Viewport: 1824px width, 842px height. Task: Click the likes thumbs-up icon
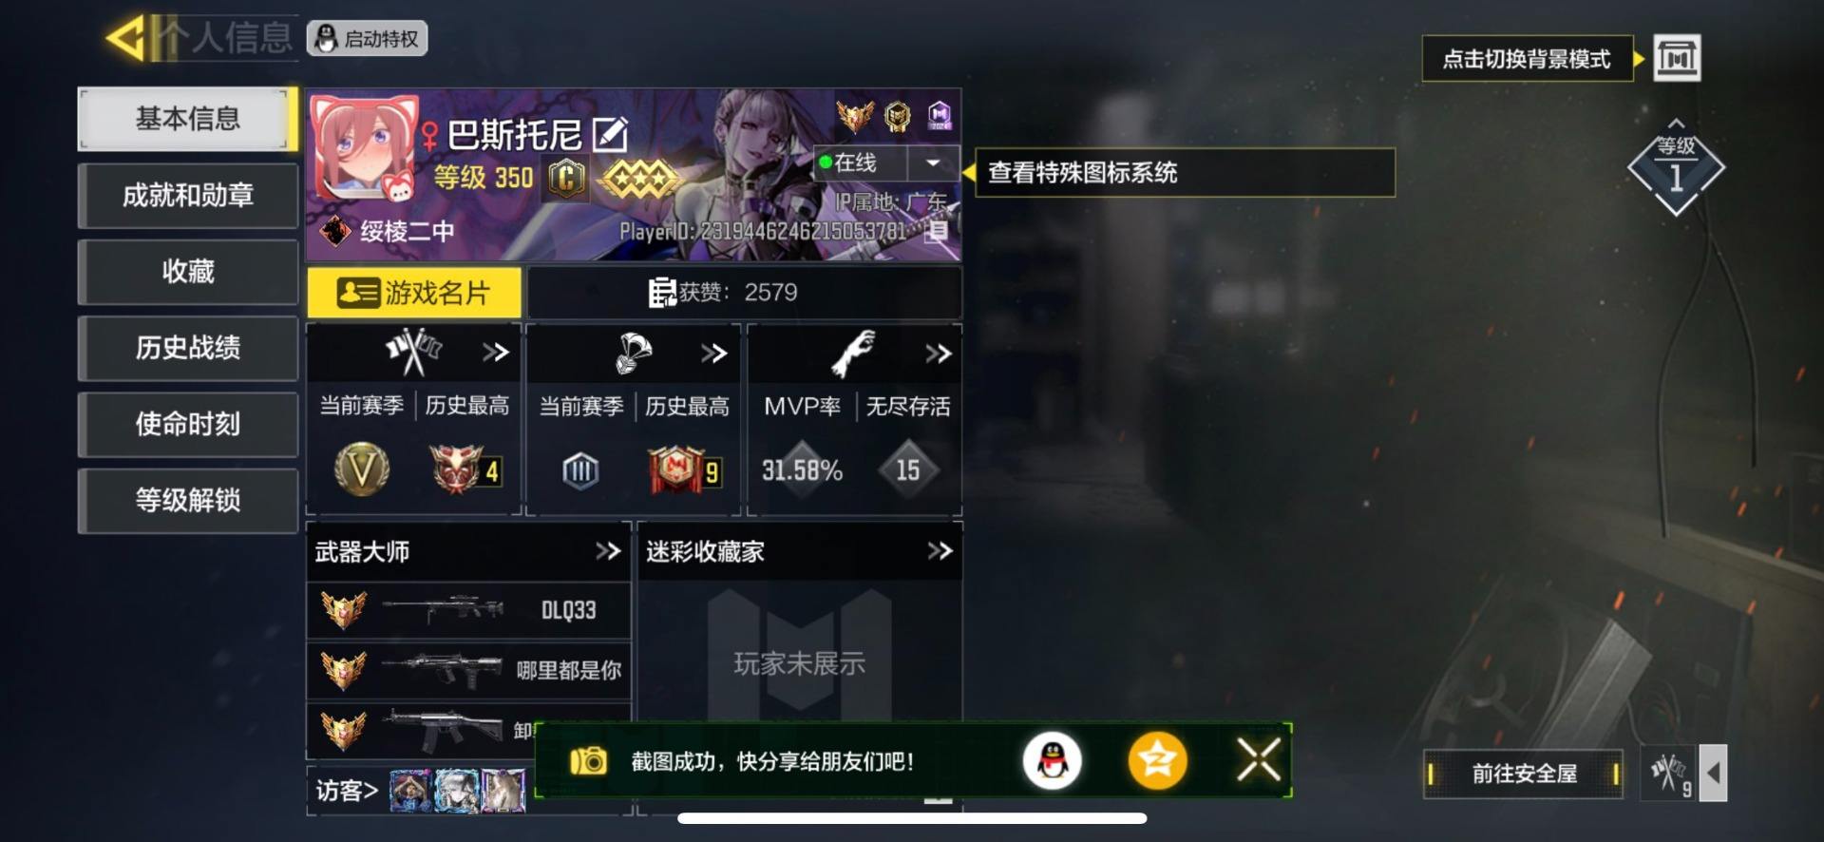coord(662,293)
